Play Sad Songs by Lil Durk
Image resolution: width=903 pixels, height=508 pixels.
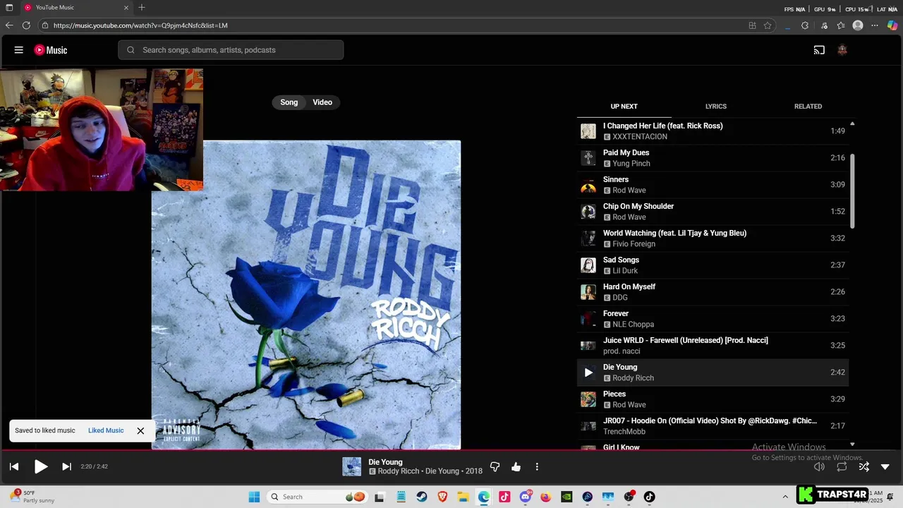[x=713, y=265]
